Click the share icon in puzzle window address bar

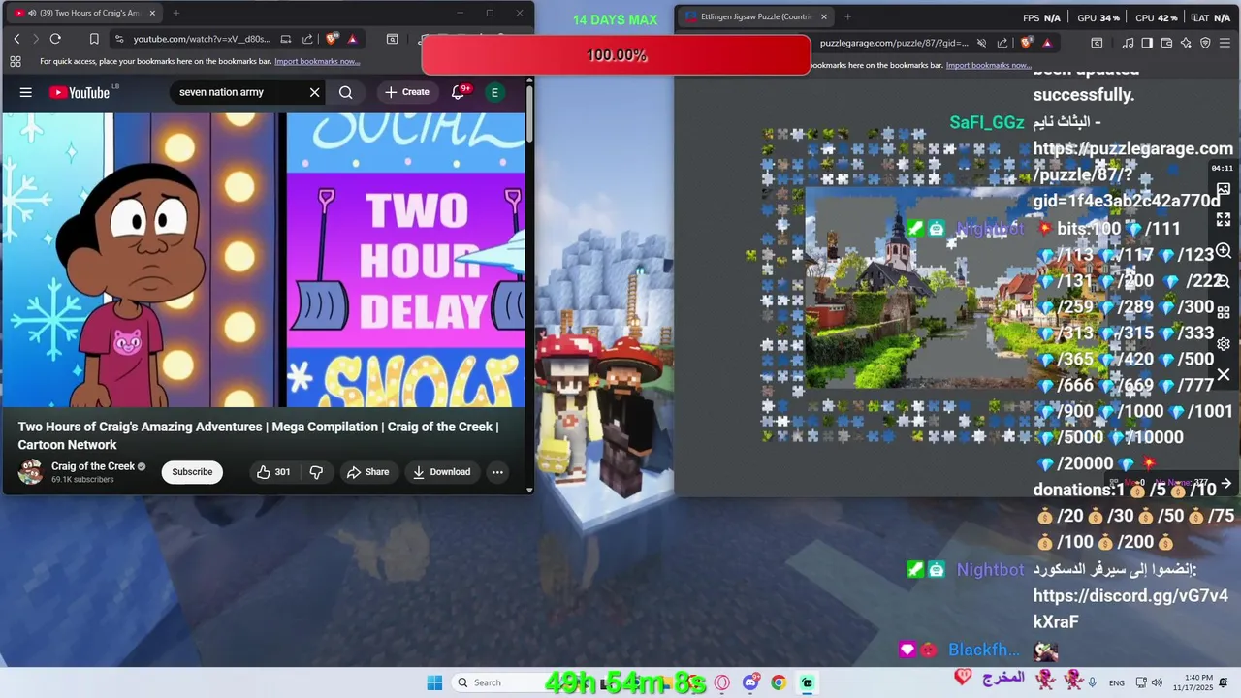coord(1002,43)
